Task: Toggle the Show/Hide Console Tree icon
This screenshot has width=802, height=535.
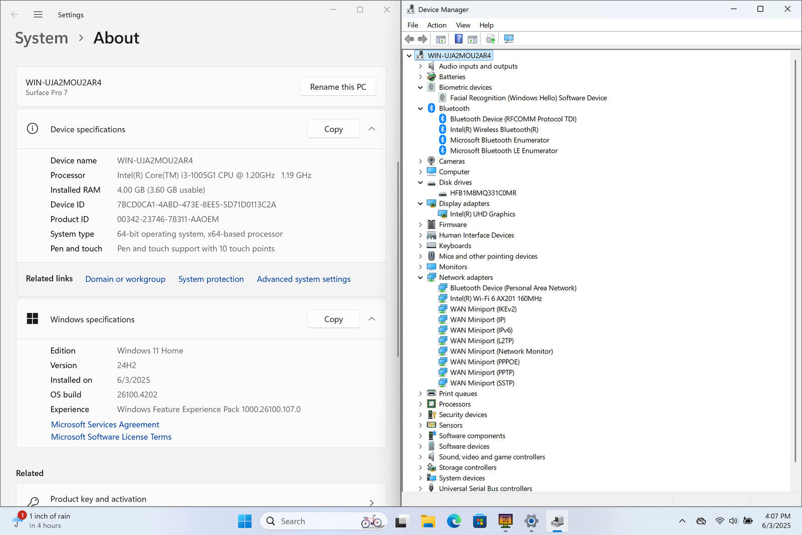Action: point(441,39)
